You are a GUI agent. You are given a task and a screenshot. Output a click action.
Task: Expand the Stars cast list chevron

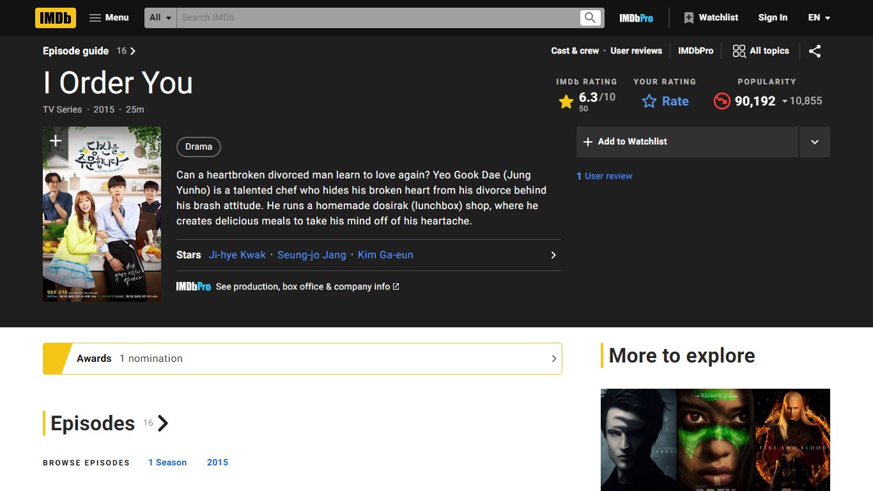coord(553,255)
